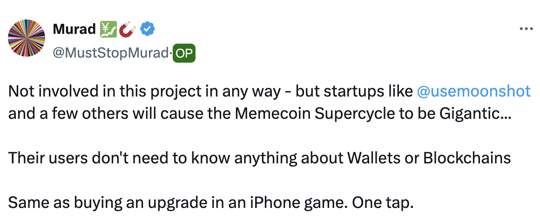
Task: Click the blue verified checkmark badge
Action: [148, 30]
